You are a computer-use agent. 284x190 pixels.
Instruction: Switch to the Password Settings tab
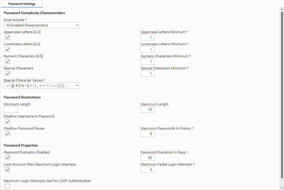(x=22, y=4)
